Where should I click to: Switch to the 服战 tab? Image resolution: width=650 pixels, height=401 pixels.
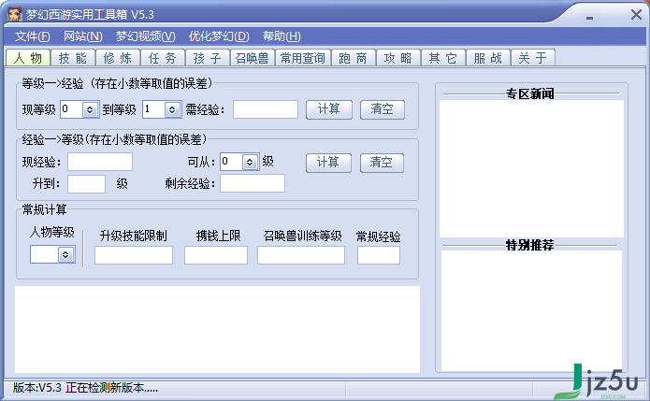pyautogui.click(x=488, y=58)
